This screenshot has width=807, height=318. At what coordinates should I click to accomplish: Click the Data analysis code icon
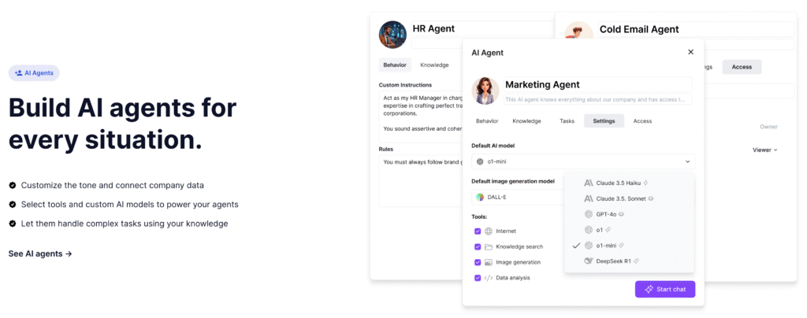(489, 277)
